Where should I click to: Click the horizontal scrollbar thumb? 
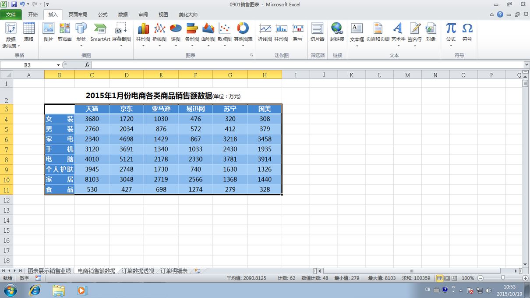[411, 271]
